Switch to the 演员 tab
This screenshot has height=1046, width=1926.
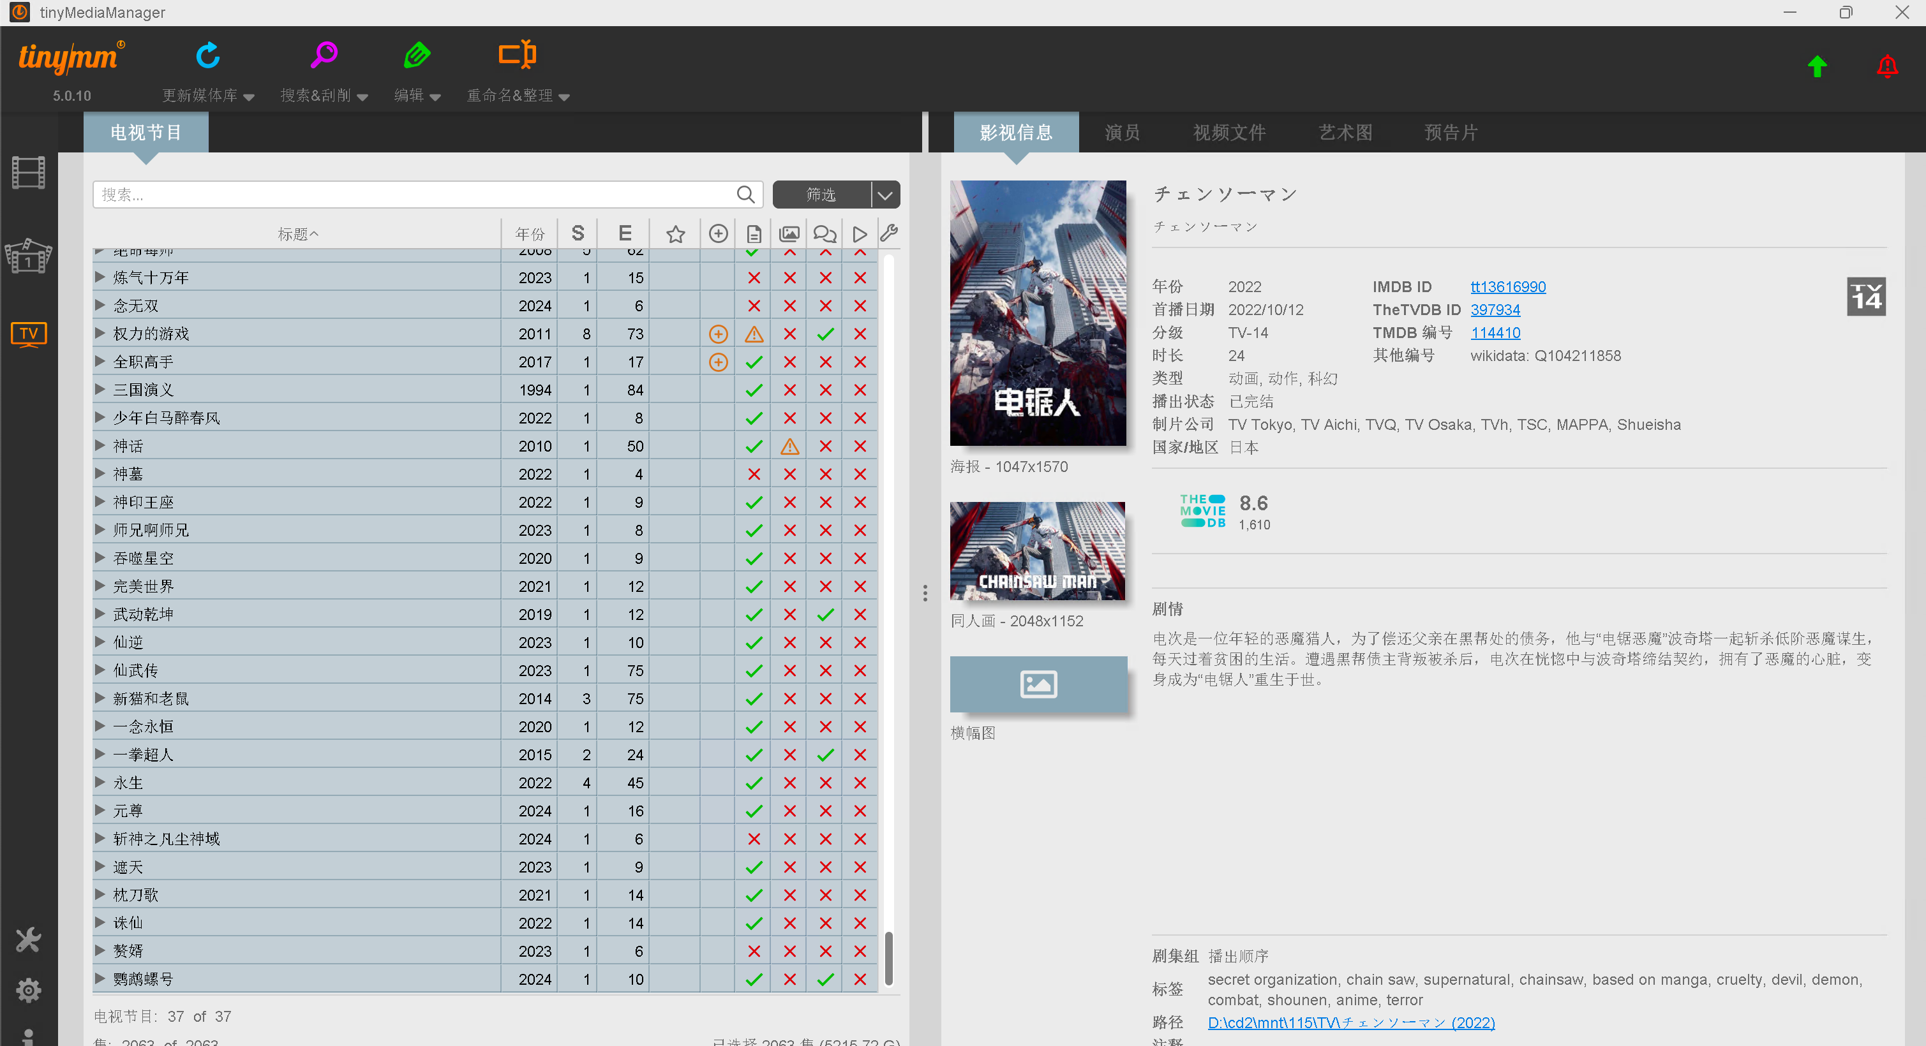tap(1123, 132)
